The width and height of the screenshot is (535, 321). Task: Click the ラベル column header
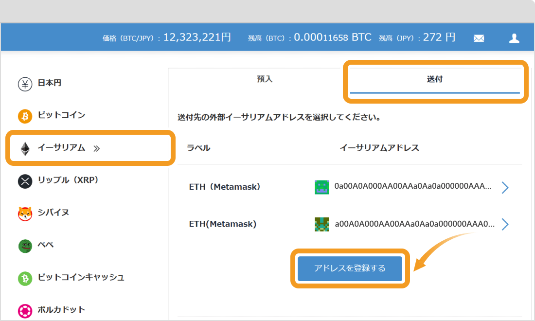(x=198, y=148)
